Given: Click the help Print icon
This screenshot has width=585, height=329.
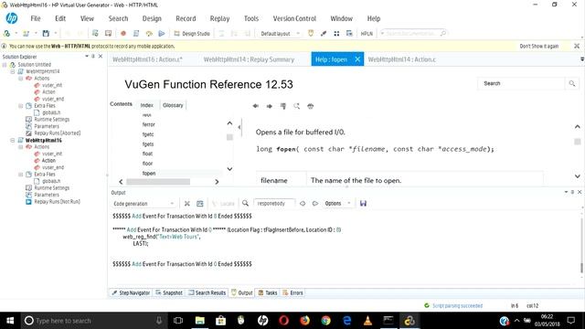Looking at the screenshot, I should 311,106.
